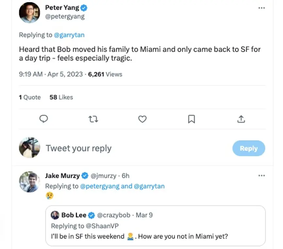
Task: Open Jake Murzy's avatar
Action: pyautogui.click(x=29, y=181)
